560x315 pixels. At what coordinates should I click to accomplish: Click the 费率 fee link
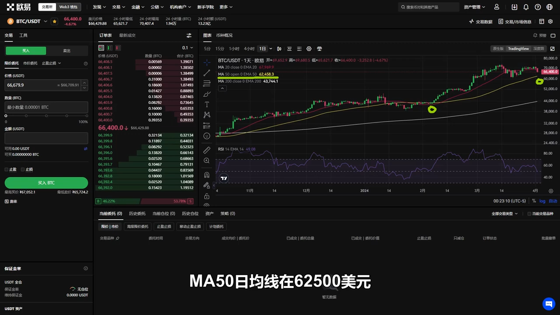click(x=11, y=202)
